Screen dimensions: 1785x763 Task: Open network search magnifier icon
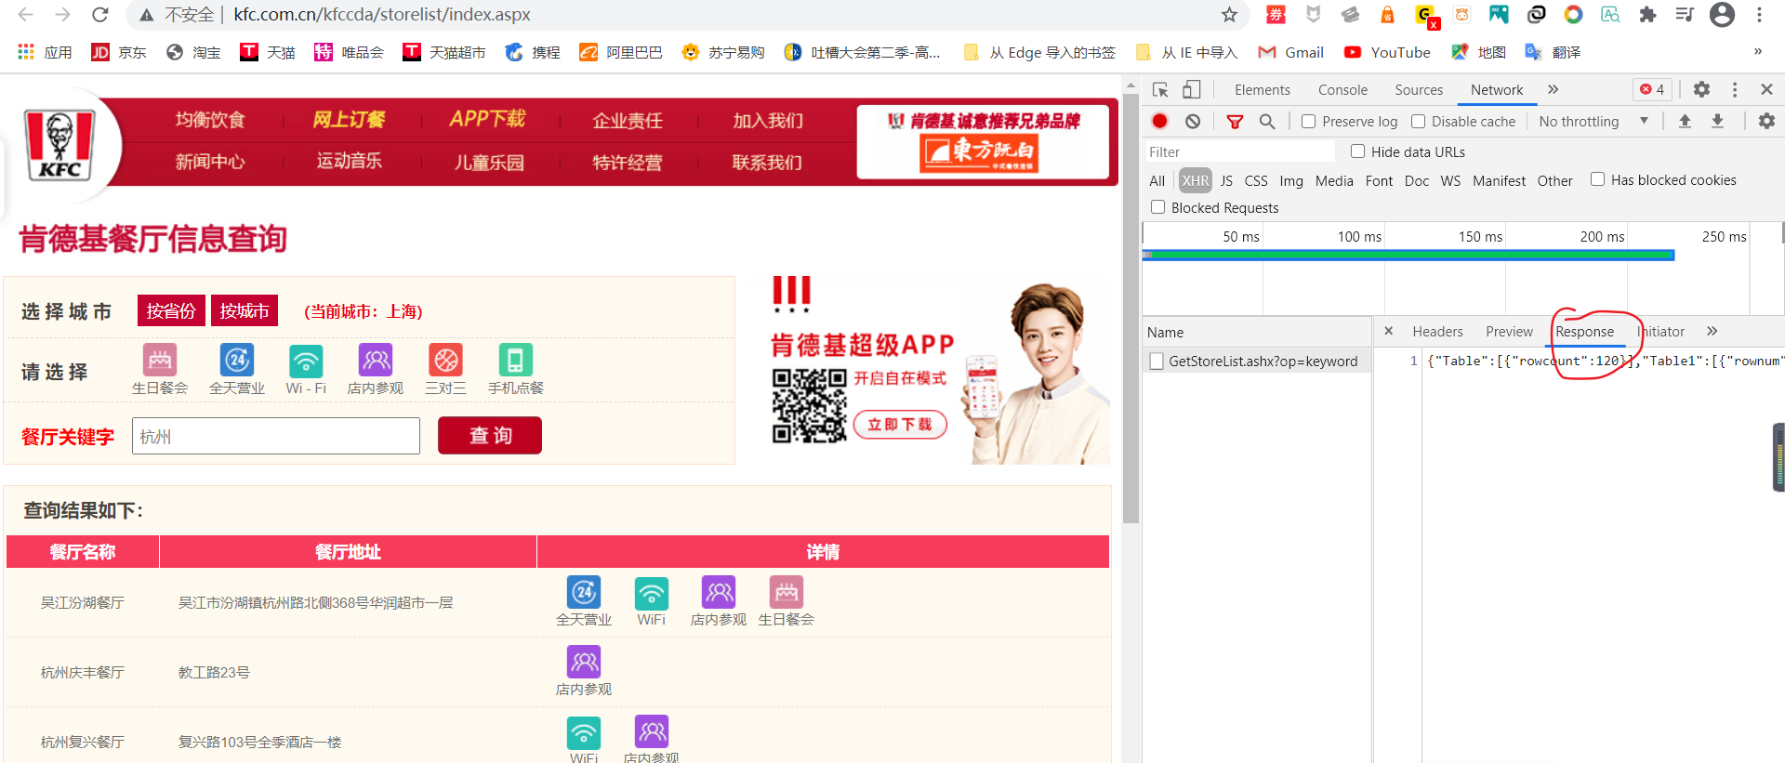click(1266, 121)
